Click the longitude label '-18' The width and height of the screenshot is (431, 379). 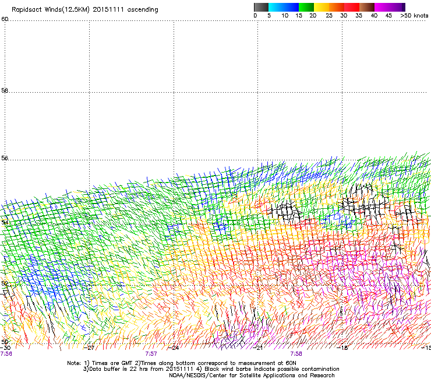[342, 348]
